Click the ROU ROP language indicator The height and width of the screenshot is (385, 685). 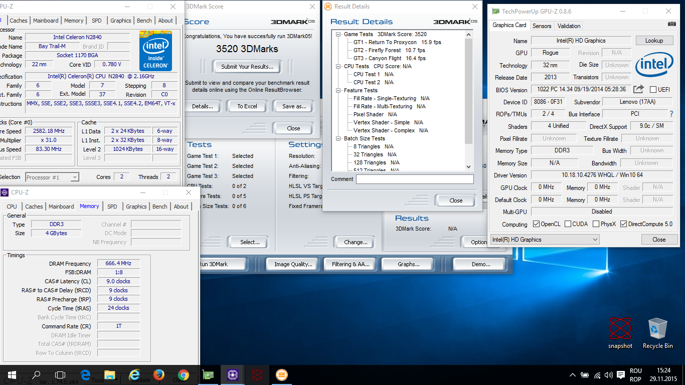[635, 375]
